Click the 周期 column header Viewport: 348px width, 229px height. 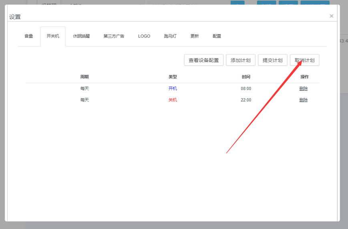[84, 77]
